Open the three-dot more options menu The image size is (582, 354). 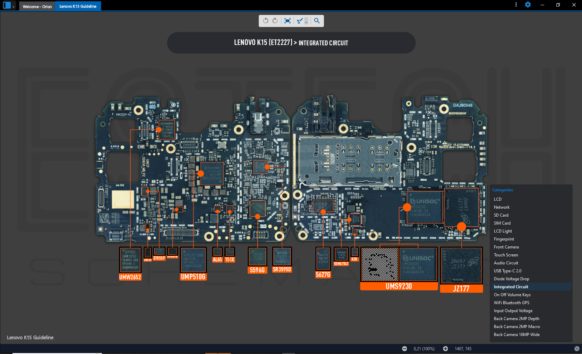pyautogui.click(x=516, y=5)
